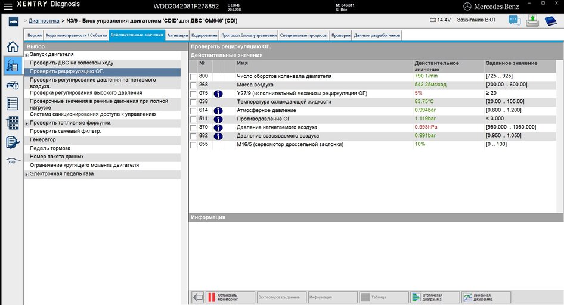Open the Специальные процессы tab

pos(303,35)
